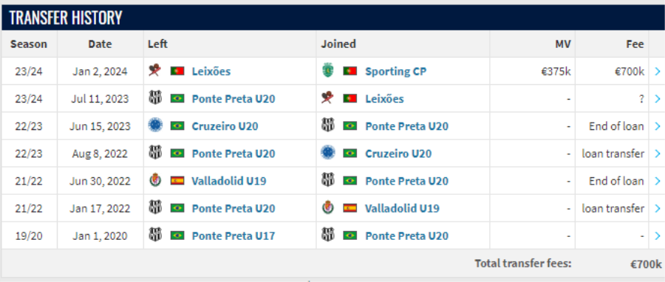
Task: Click the Sporting CP club crest
Action: (328, 70)
